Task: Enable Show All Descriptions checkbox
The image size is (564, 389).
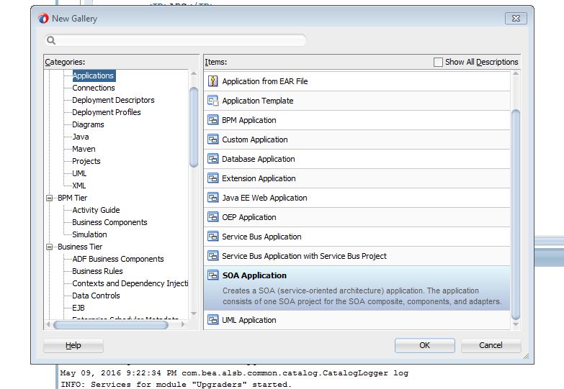Action: pos(438,62)
